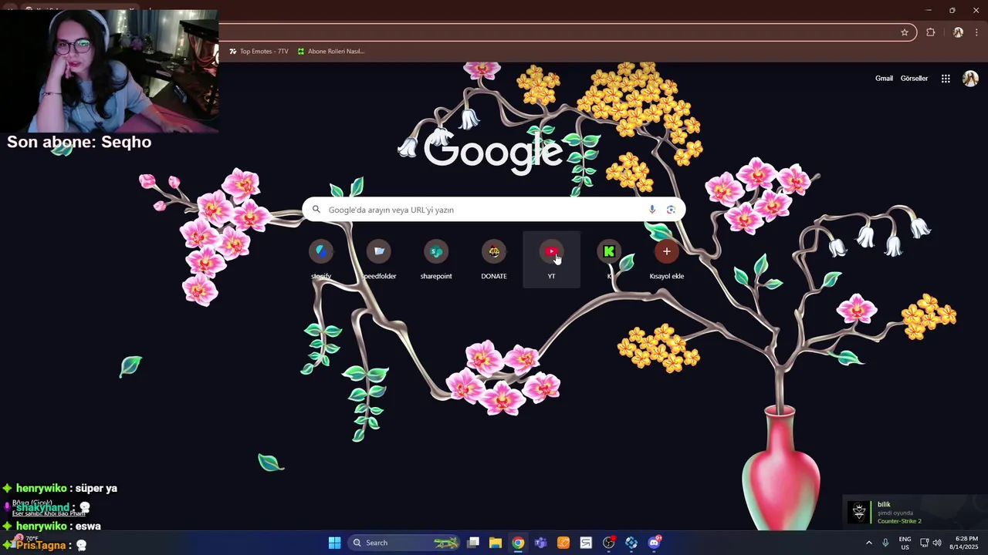Search by image with Google Lens icon
Screen dimensions: 988x555
pyautogui.click(x=671, y=210)
